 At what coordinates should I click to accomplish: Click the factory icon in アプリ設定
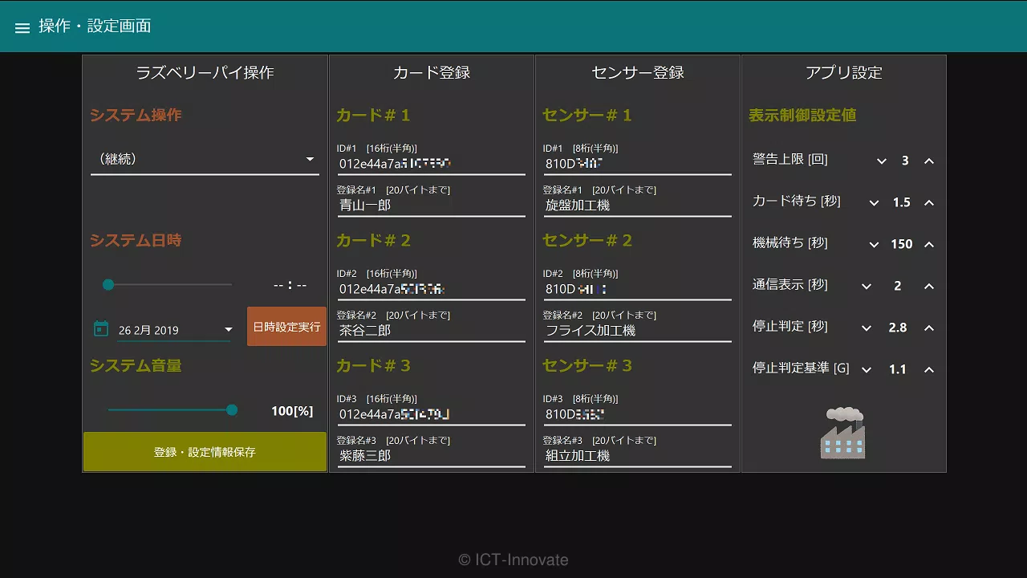843,433
